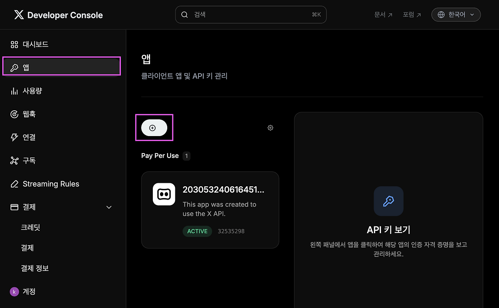Open the 포럼 external link
This screenshot has height=308, width=499.
pyautogui.click(x=412, y=15)
